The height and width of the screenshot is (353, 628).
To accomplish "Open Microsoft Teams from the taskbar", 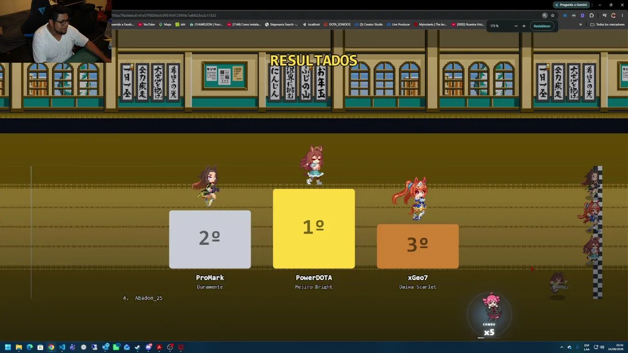I will click(73, 348).
